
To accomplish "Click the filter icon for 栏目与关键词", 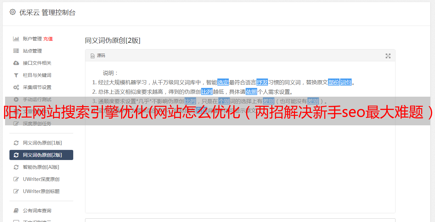I will 16,75.
